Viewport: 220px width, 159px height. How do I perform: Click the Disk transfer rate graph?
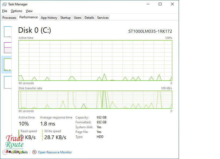pos(95,99)
